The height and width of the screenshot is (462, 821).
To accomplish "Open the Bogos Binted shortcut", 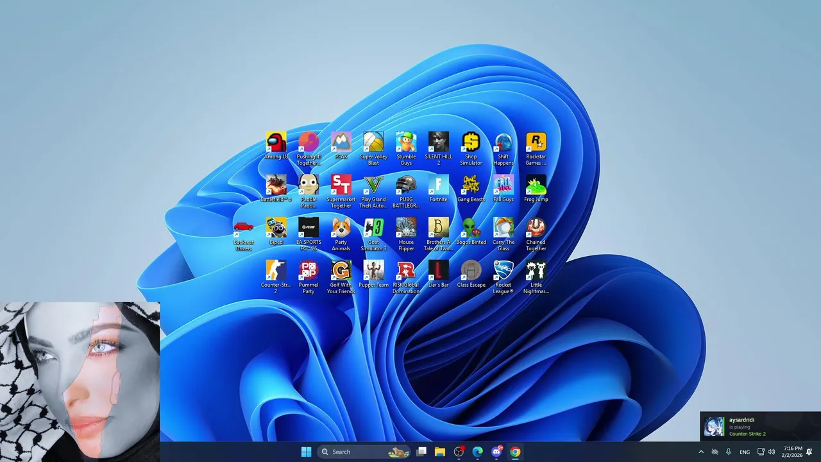I will pos(471,232).
